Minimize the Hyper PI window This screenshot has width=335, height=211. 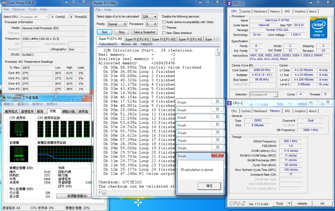[x=200, y=2]
